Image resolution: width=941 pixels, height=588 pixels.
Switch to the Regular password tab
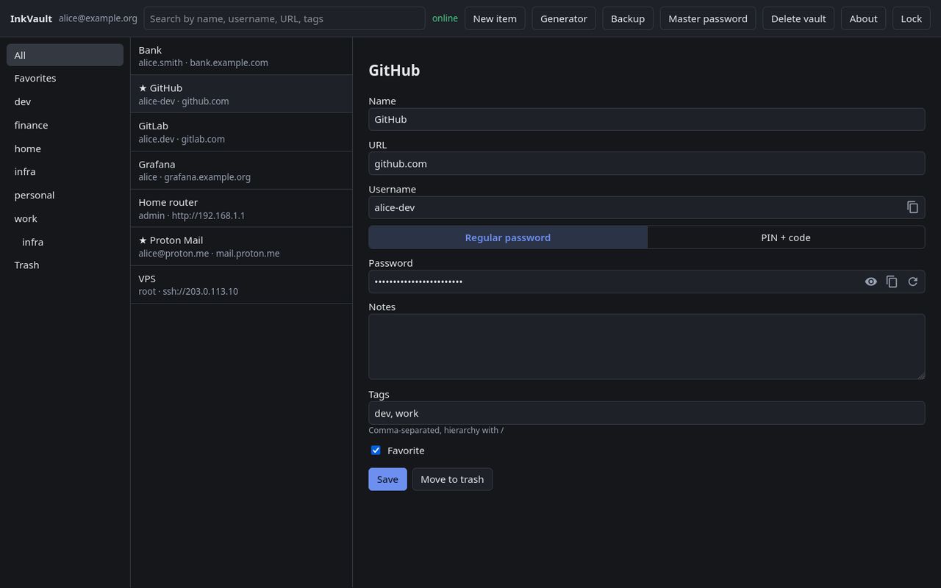[508, 237]
